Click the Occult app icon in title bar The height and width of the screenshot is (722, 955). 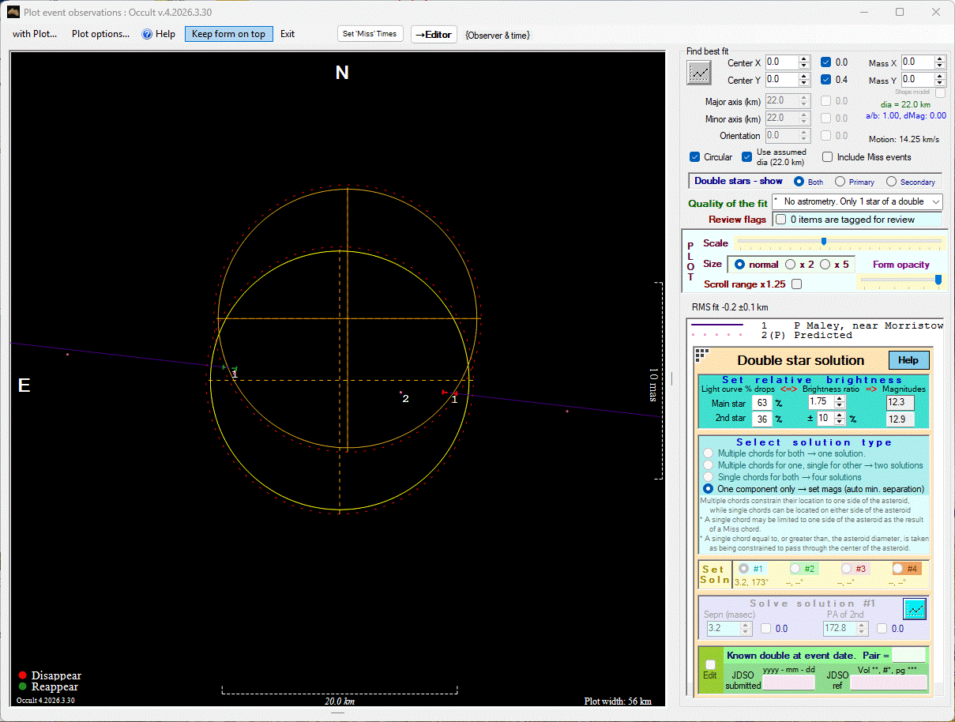(13, 12)
